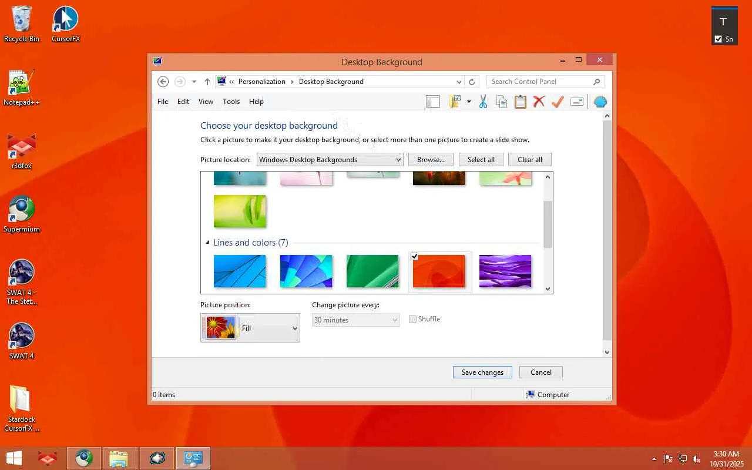Select the r3dfox desktop shortcut
This screenshot has width=752, height=470.
click(22, 152)
